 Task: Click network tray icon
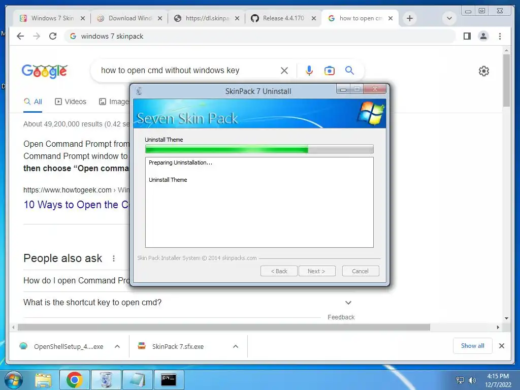pos(460,380)
